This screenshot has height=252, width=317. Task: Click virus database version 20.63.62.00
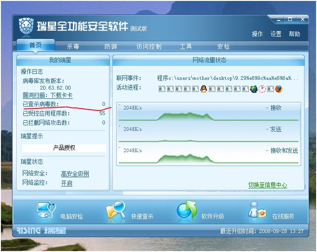(x=55, y=88)
